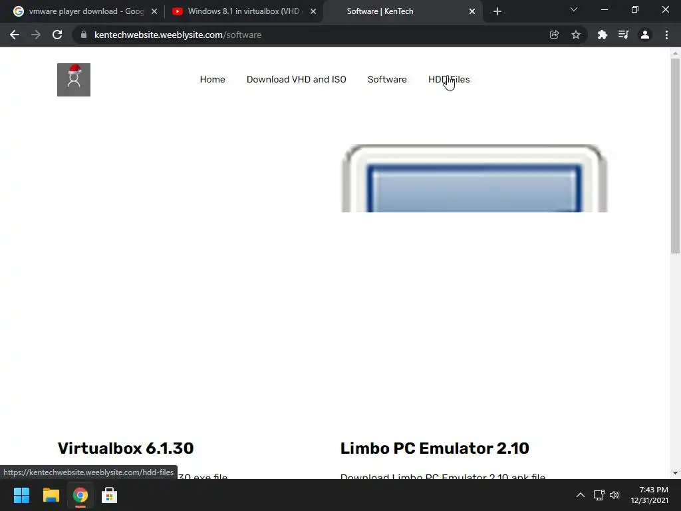This screenshot has width=681, height=511.
Task: Open the Chrome profile avatar icon
Action: pos(645,35)
